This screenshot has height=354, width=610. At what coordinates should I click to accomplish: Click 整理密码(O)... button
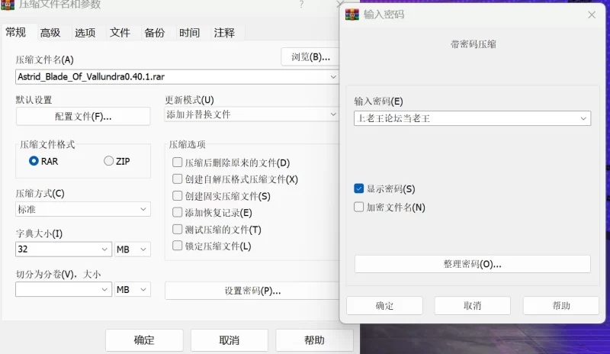coord(472,264)
